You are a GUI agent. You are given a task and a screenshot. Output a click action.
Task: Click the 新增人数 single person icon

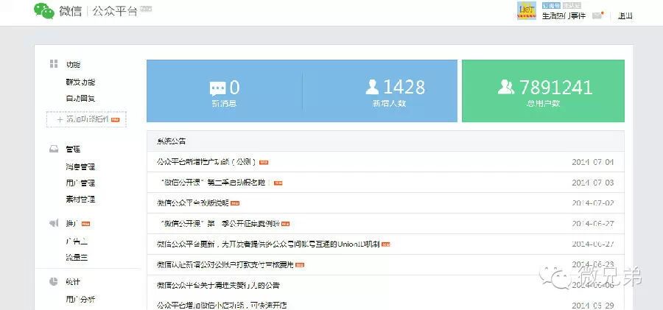click(x=372, y=87)
